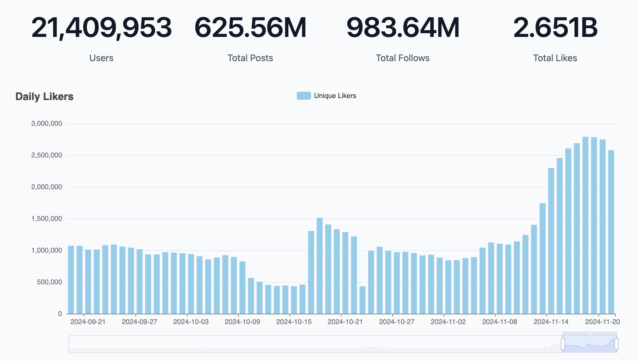The width and height of the screenshot is (638, 361).
Task: Select the 2.651B total likes figure
Action: (x=555, y=28)
